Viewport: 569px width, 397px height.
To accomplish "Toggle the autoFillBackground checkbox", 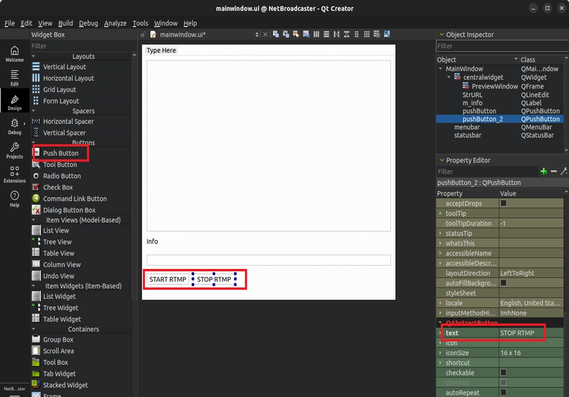I will pyautogui.click(x=504, y=283).
